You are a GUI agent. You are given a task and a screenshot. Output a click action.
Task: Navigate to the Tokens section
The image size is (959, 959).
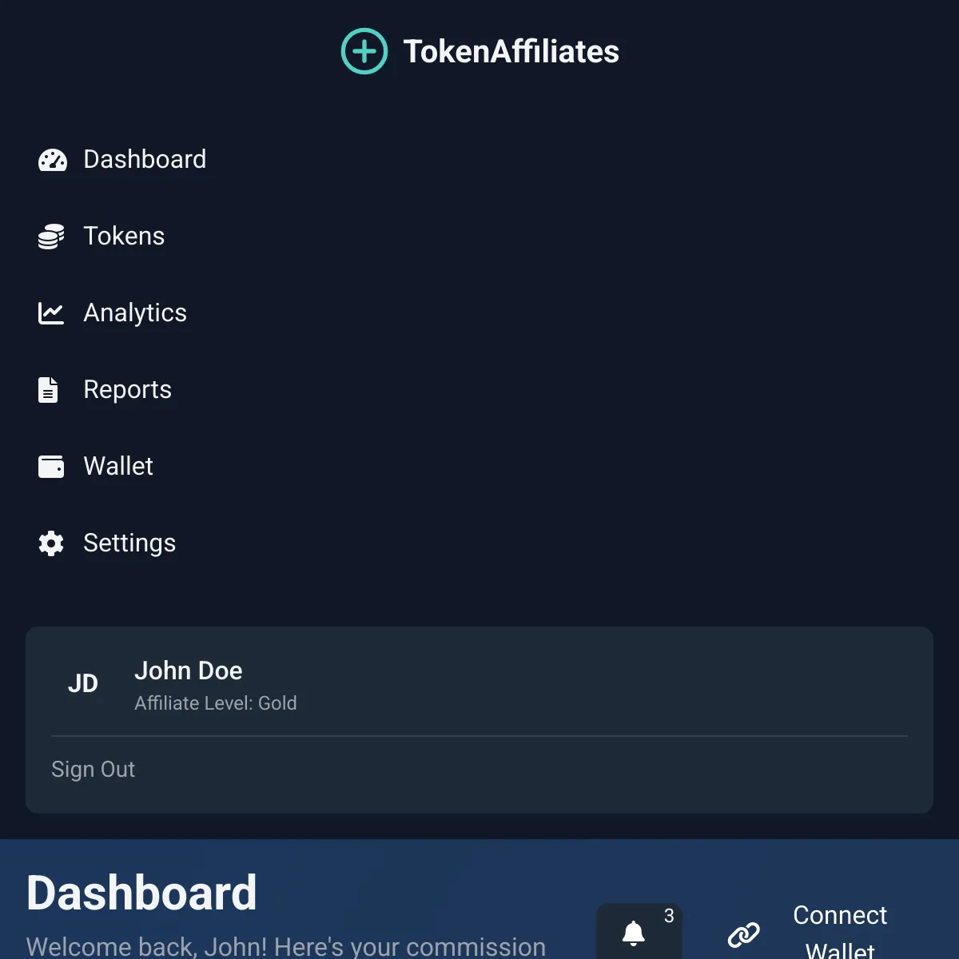(124, 236)
